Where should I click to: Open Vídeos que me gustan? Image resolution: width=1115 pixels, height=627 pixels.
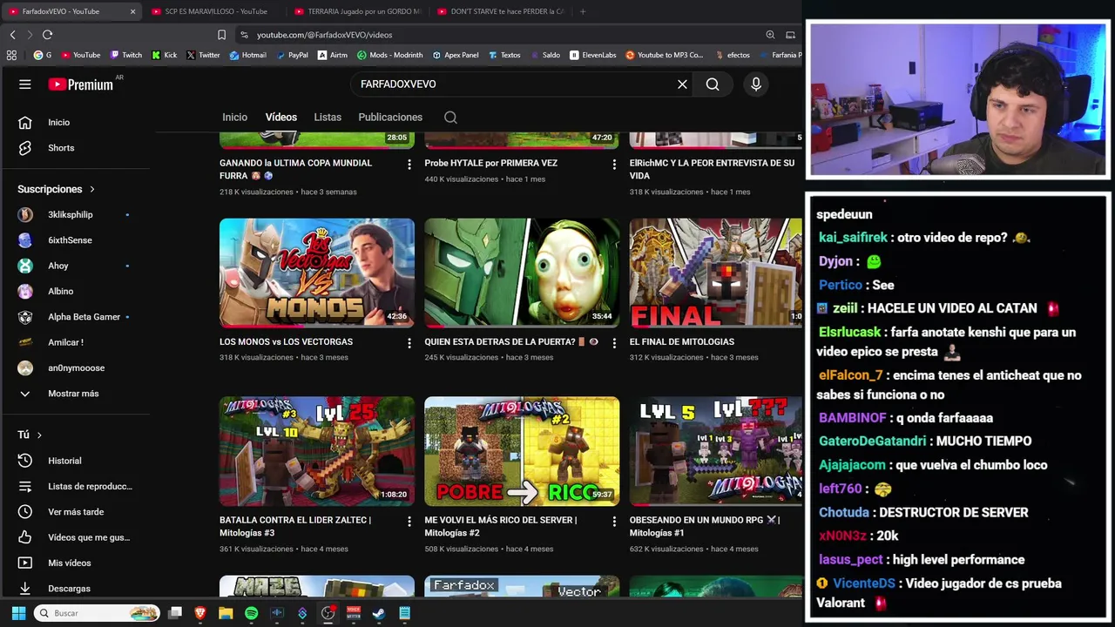click(75, 537)
